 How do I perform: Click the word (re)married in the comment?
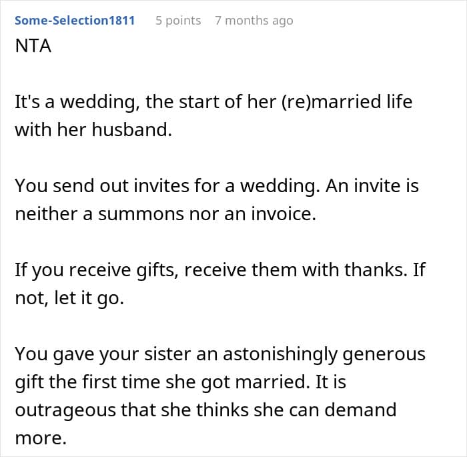coord(331,102)
